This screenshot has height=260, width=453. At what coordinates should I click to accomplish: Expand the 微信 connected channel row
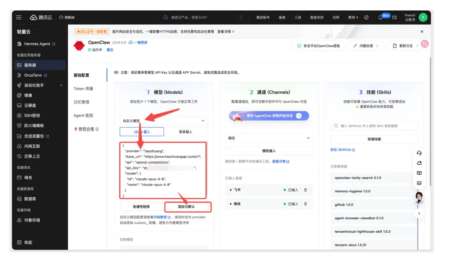tap(231, 204)
